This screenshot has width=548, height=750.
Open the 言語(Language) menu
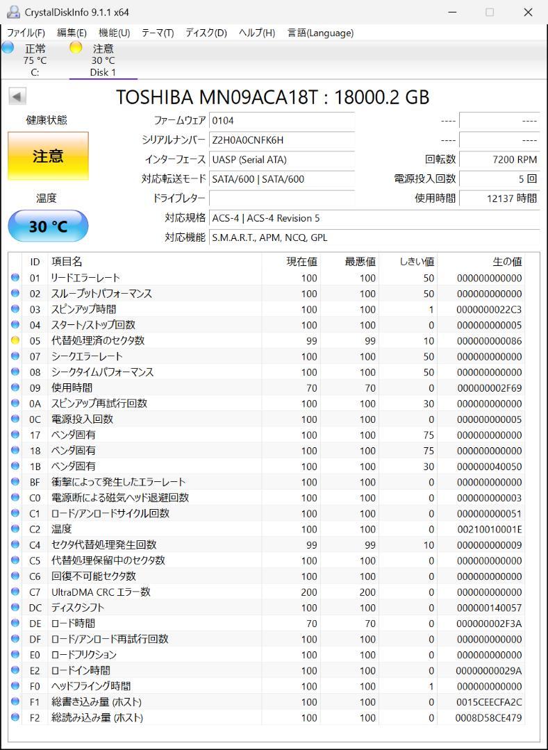pyautogui.click(x=320, y=33)
